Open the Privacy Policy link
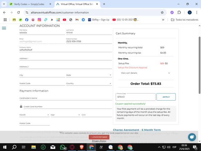Image resolution: width=201 pixels, height=151 pixels. click(99, 141)
